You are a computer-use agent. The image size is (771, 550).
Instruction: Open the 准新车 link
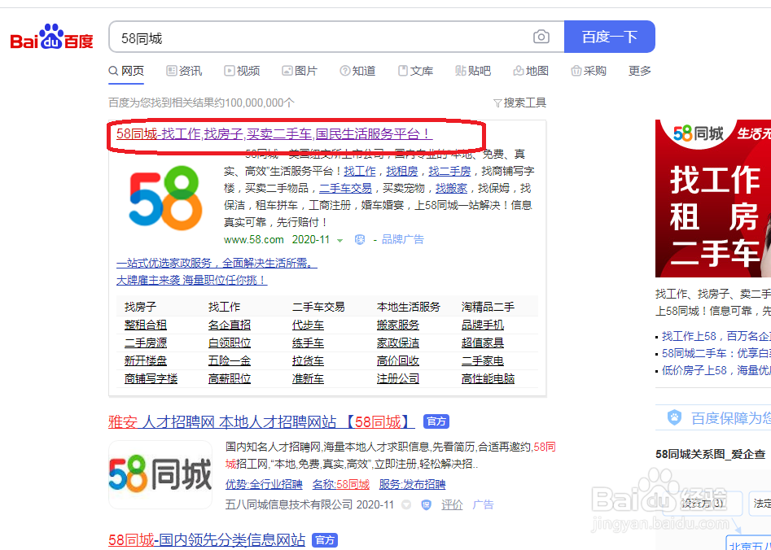(x=309, y=379)
